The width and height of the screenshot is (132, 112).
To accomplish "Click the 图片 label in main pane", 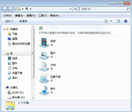I will tap(53, 53).
